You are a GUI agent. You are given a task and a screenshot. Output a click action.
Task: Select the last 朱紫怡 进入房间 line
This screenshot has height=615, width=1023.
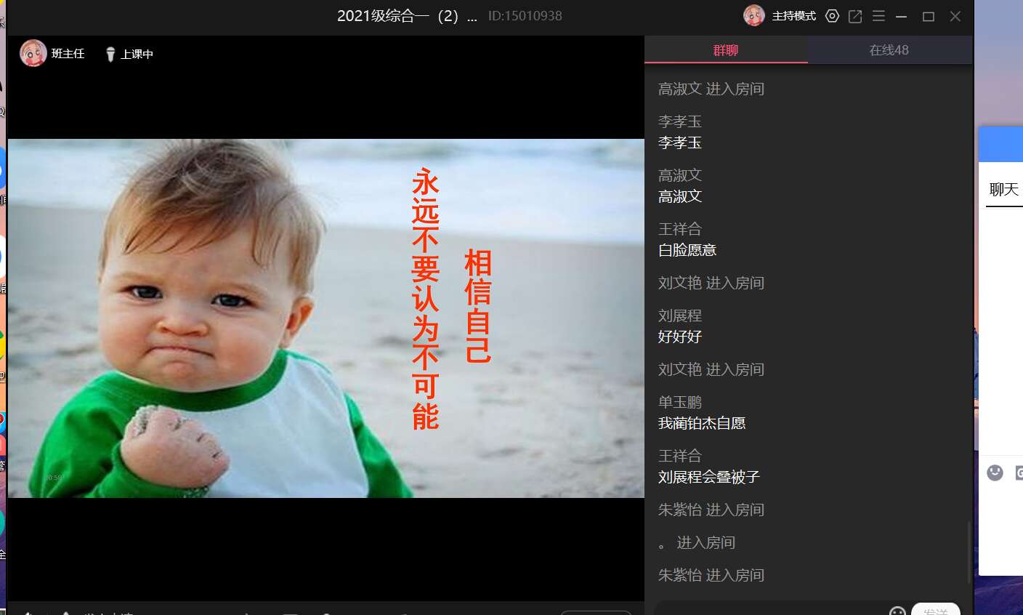(711, 575)
